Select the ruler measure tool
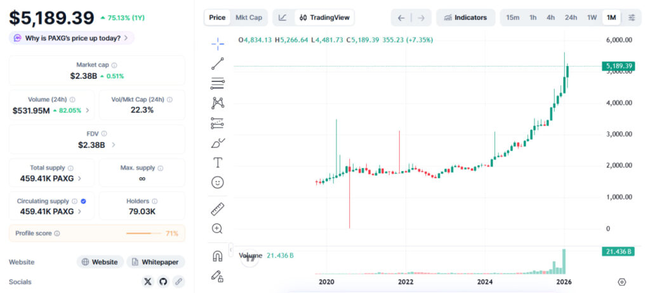The height and width of the screenshot is (293, 650). [217, 209]
